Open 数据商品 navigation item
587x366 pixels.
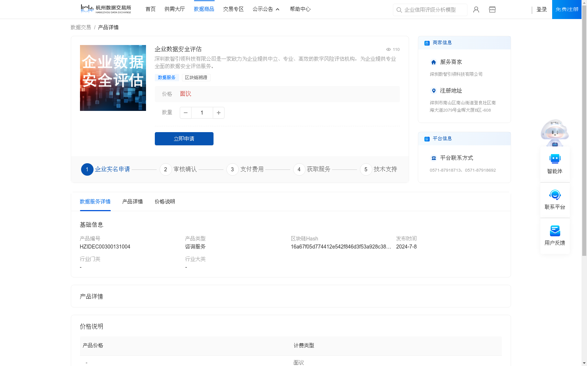(204, 9)
